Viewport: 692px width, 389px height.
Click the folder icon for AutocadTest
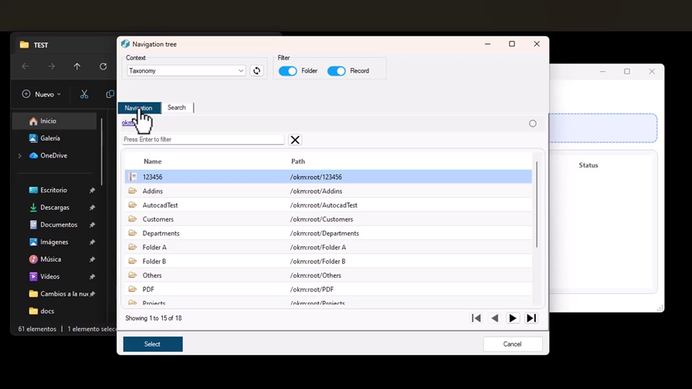tap(132, 205)
